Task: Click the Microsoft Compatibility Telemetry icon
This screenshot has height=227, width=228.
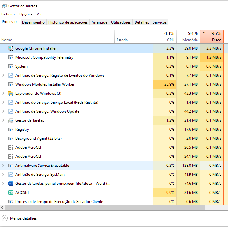Action: pyautogui.click(x=11, y=57)
